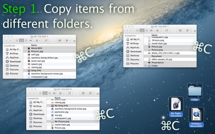
Task: Open Action gear menu in MY FOLDER 7 window
Action: pos(188,31)
